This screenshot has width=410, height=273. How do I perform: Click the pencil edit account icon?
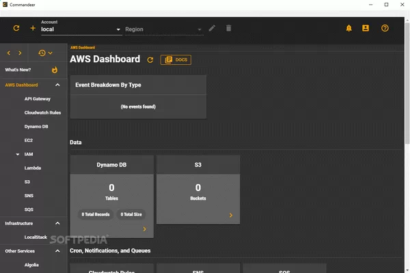(x=213, y=29)
